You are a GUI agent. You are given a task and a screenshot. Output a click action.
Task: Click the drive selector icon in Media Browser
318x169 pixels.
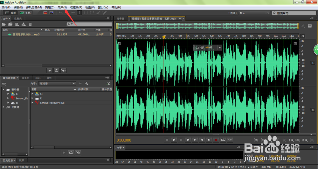point(4,84)
